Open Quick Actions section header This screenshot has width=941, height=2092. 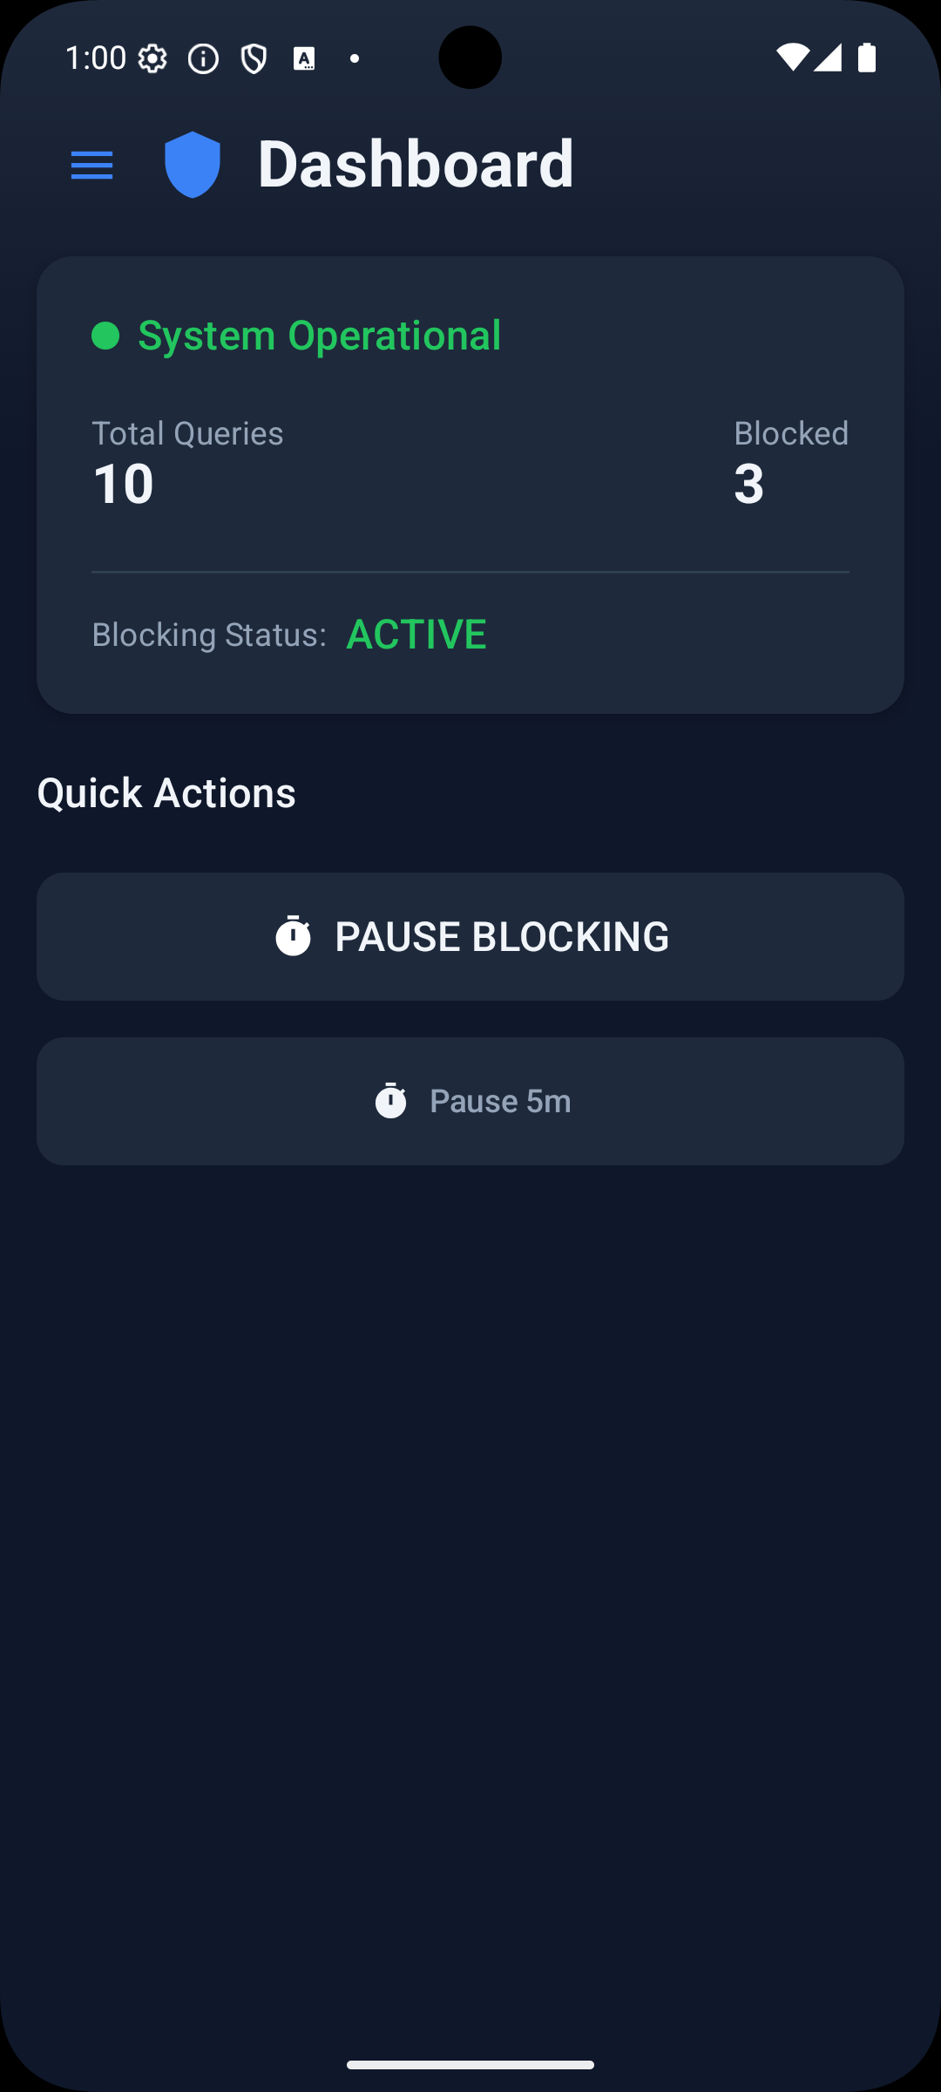pos(166,792)
